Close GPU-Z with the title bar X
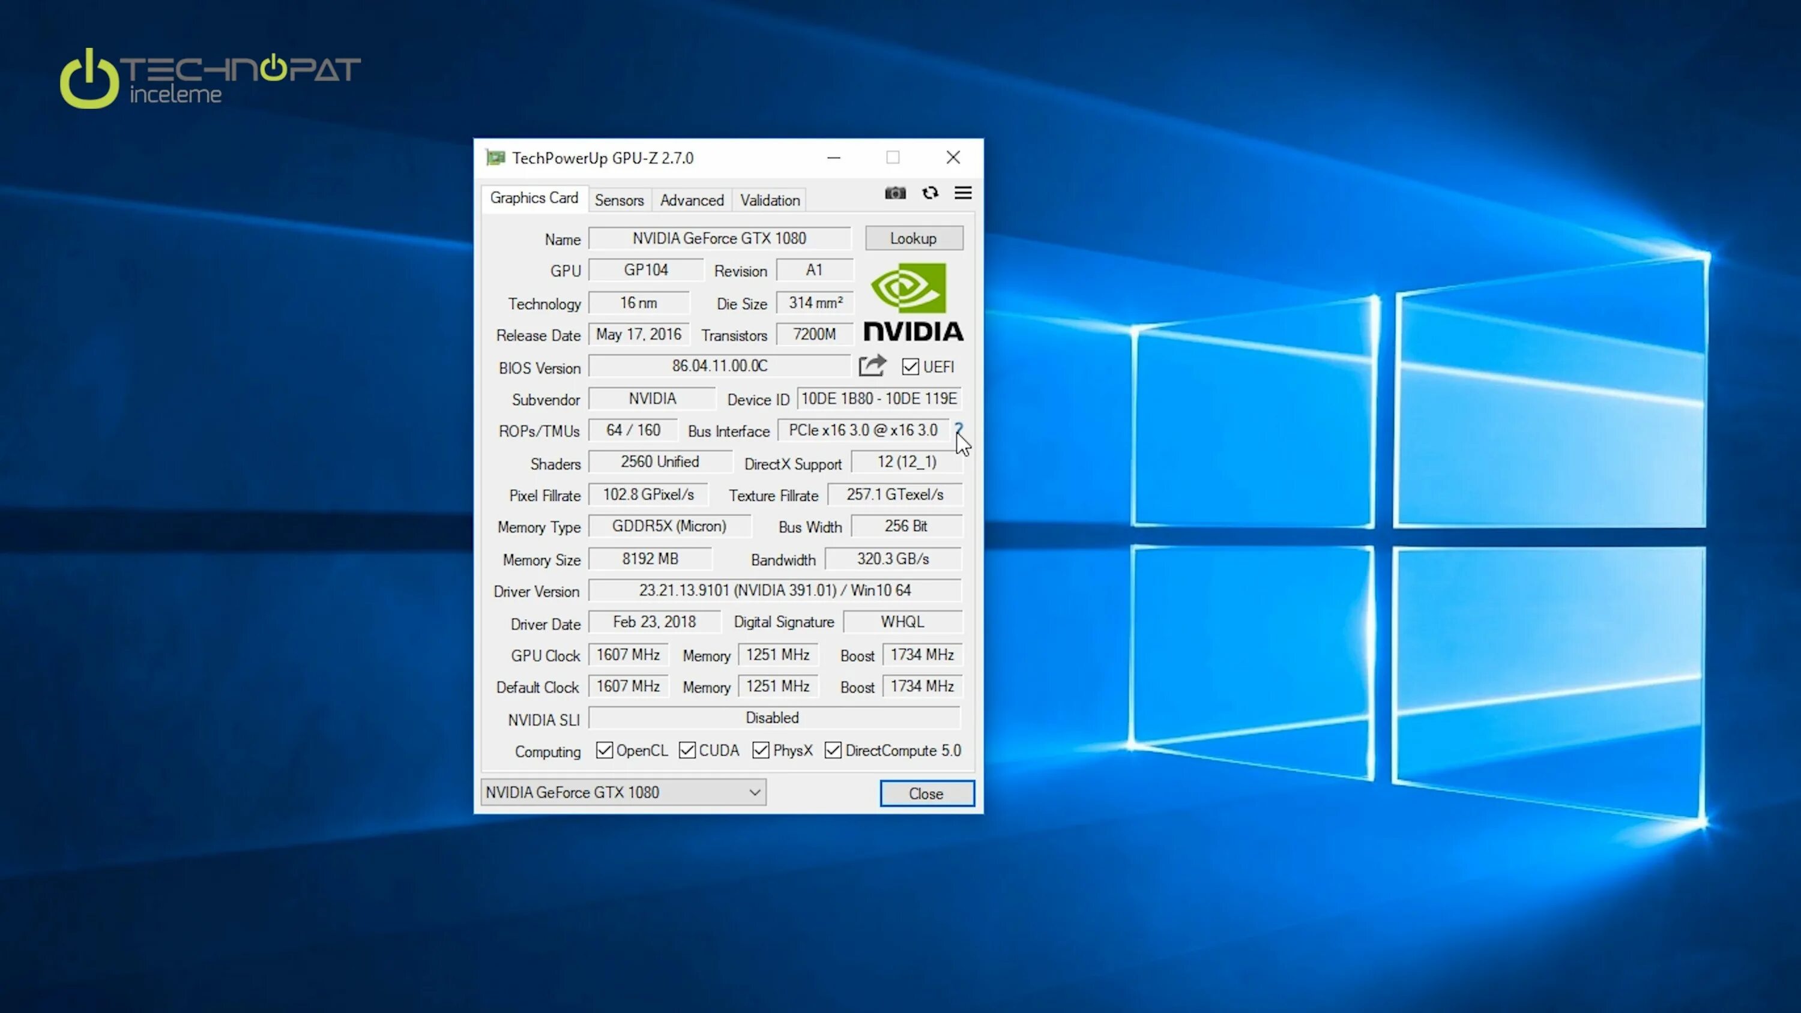This screenshot has width=1801, height=1013. pyautogui.click(x=953, y=158)
